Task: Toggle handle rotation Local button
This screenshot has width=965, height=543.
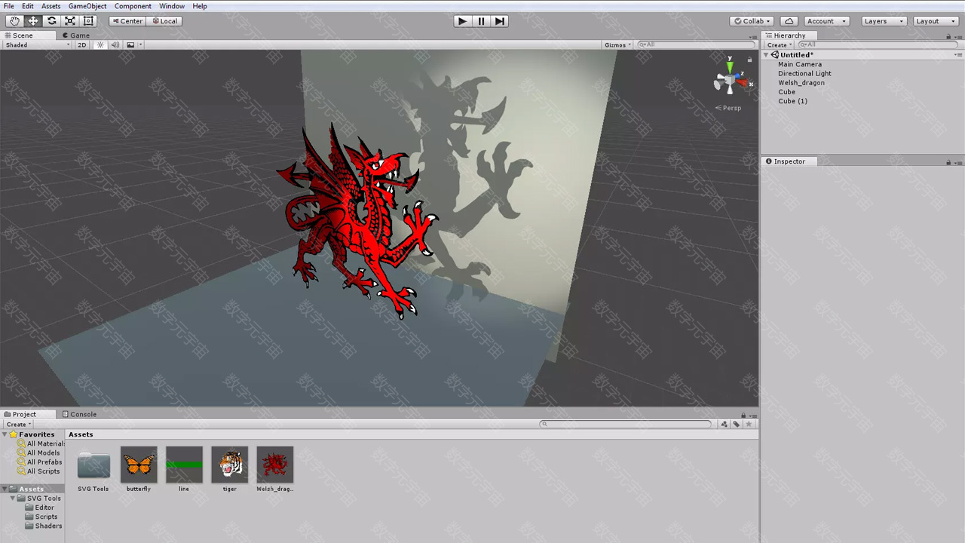Action: tap(164, 21)
